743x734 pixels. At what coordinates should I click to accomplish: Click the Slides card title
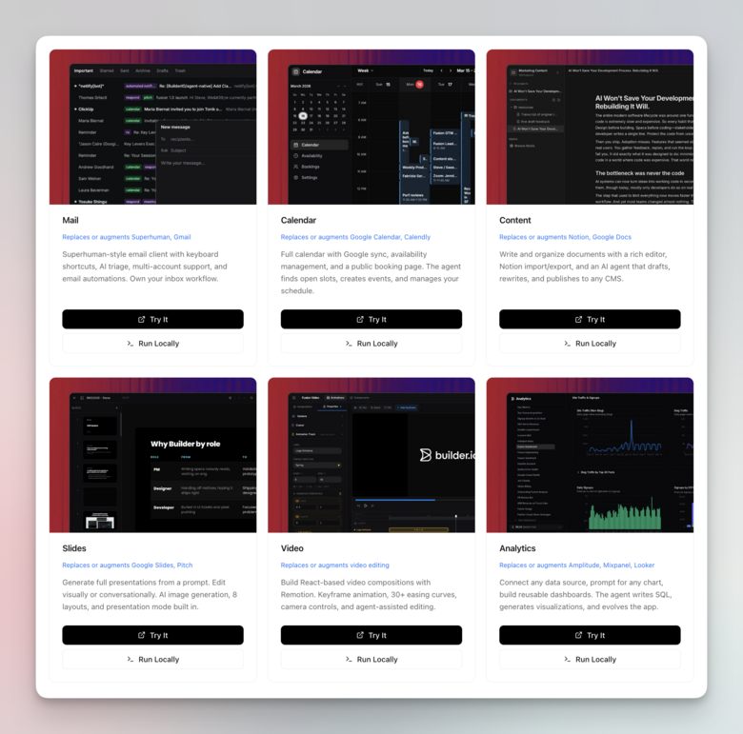click(74, 548)
